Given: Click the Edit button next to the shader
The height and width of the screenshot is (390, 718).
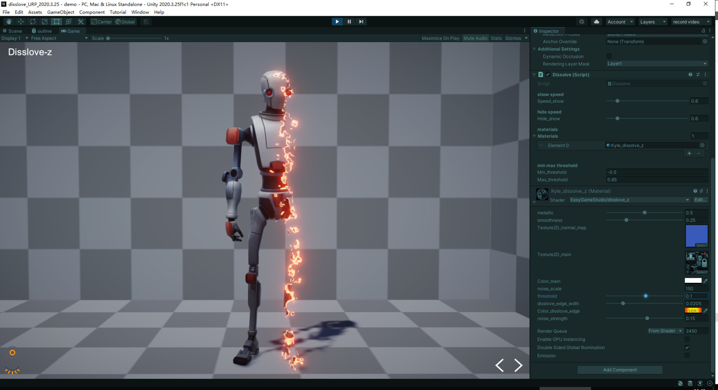Looking at the screenshot, I should [x=700, y=200].
